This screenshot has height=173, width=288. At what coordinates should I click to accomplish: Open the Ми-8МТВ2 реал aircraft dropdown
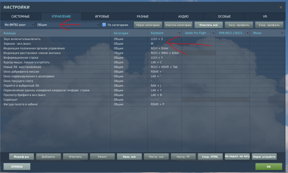tap(19, 25)
